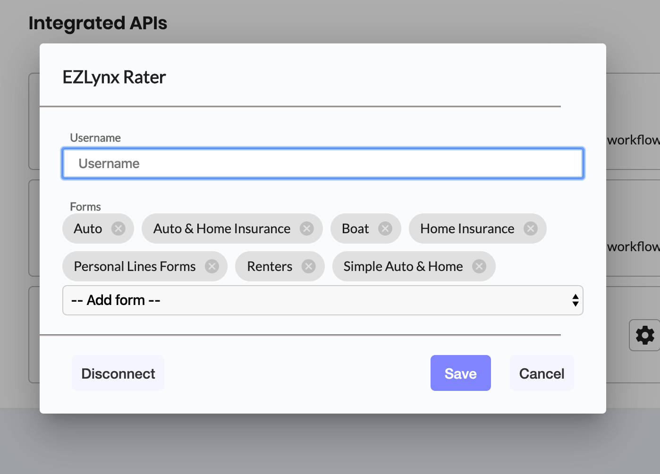Click the Renters chip label

click(270, 266)
